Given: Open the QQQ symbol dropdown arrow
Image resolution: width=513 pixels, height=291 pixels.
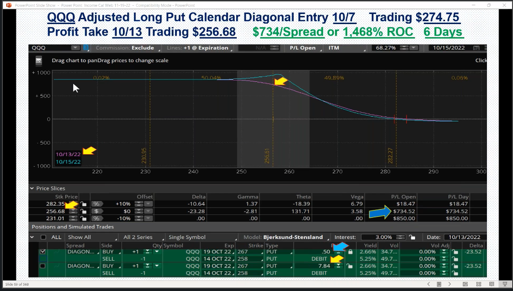Looking at the screenshot, I should [x=76, y=48].
